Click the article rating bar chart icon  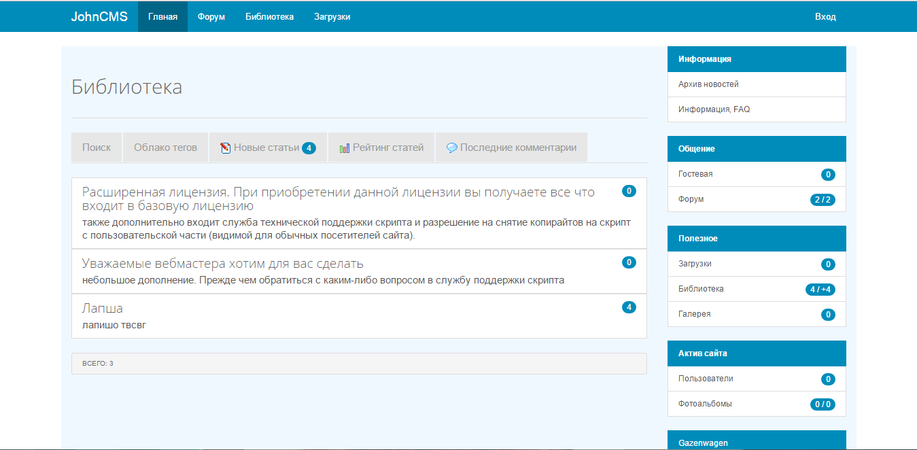[345, 148]
